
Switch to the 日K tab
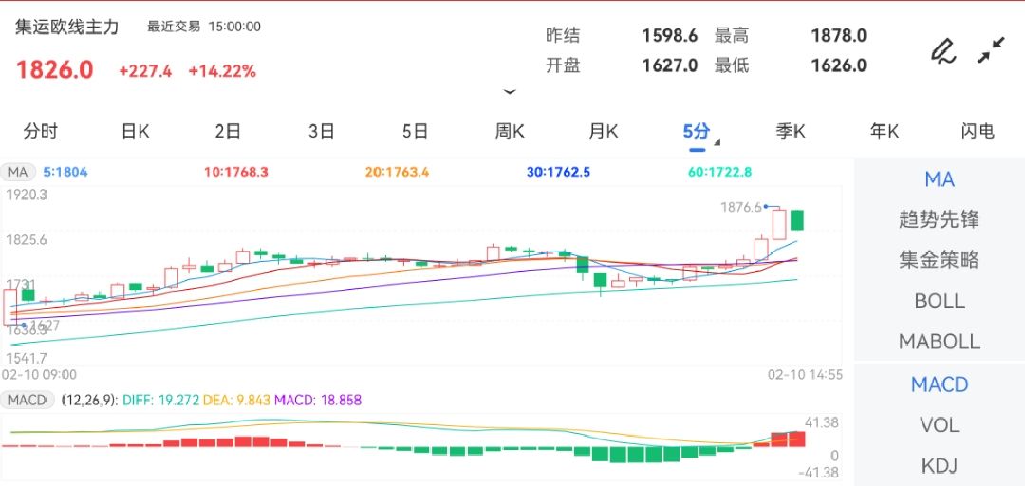pos(136,132)
